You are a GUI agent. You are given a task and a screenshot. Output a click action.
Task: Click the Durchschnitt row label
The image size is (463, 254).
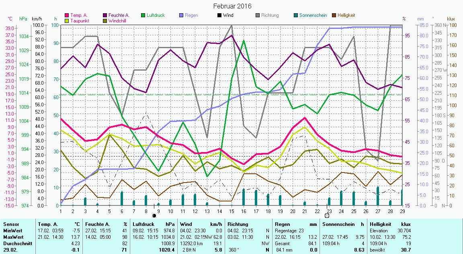tap(16, 243)
